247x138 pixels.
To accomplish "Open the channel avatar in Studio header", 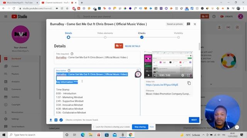I will [240, 16].
